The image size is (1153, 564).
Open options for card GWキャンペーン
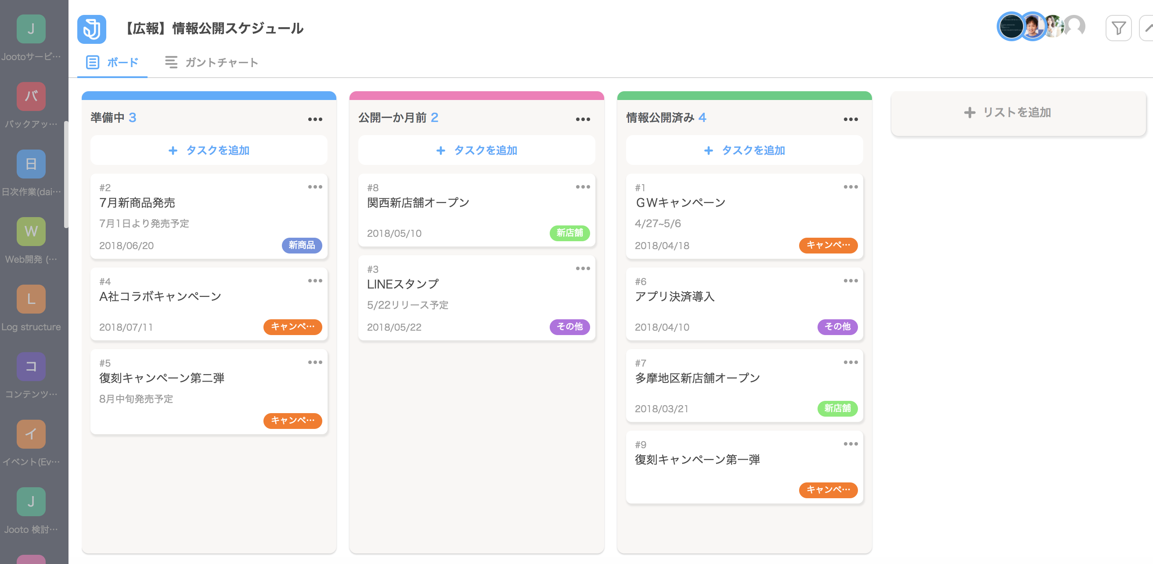coord(850,187)
